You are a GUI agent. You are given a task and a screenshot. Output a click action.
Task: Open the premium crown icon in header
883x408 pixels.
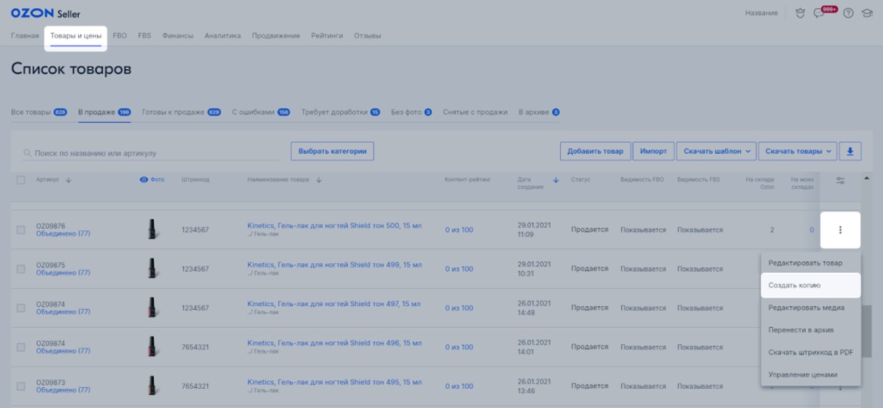pyautogui.click(x=801, y=13)
